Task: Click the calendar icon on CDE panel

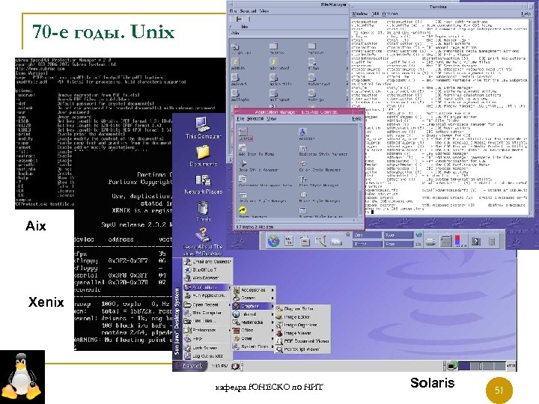Action: tap(289, 241)
